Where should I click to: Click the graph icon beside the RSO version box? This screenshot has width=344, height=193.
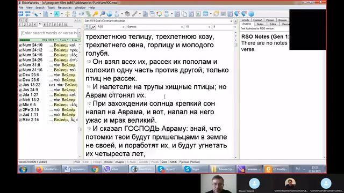coord(93,27)
